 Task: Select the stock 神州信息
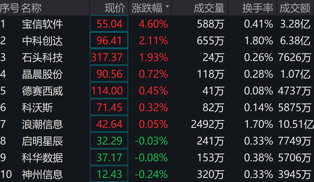(x=42, y=174)
